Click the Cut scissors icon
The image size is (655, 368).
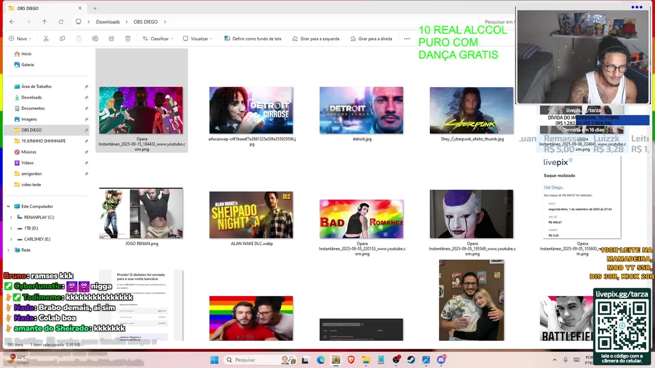click(46, 38)
